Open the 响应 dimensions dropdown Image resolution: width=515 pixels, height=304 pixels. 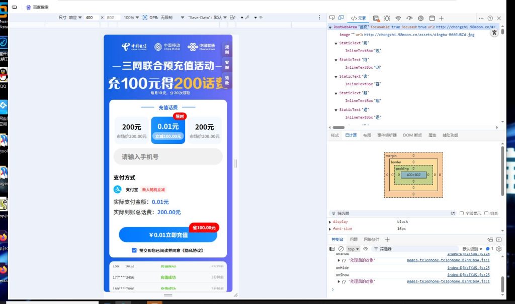click(x=75, y=18)
